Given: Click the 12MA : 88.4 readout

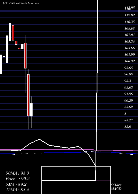Looking at the screenshot, I should point(17,190).
